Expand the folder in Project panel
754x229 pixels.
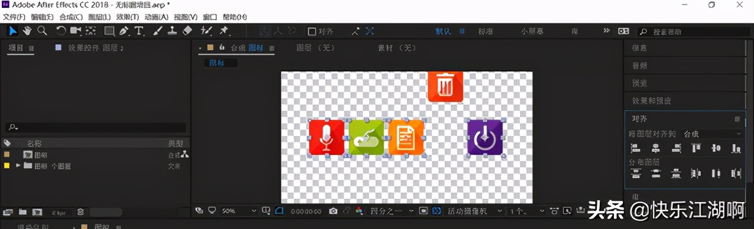(18, 165)
